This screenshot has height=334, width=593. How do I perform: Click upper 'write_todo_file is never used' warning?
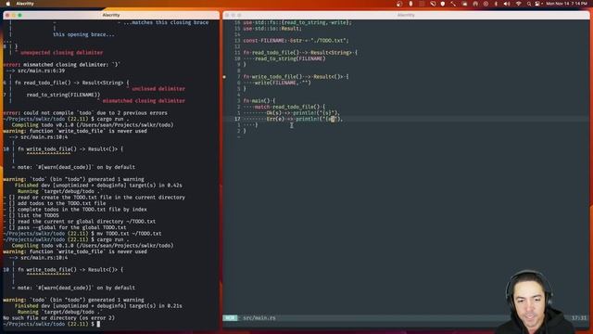point(75,131)
